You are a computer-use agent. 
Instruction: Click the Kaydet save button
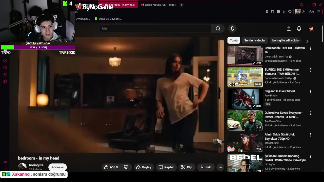166,167
